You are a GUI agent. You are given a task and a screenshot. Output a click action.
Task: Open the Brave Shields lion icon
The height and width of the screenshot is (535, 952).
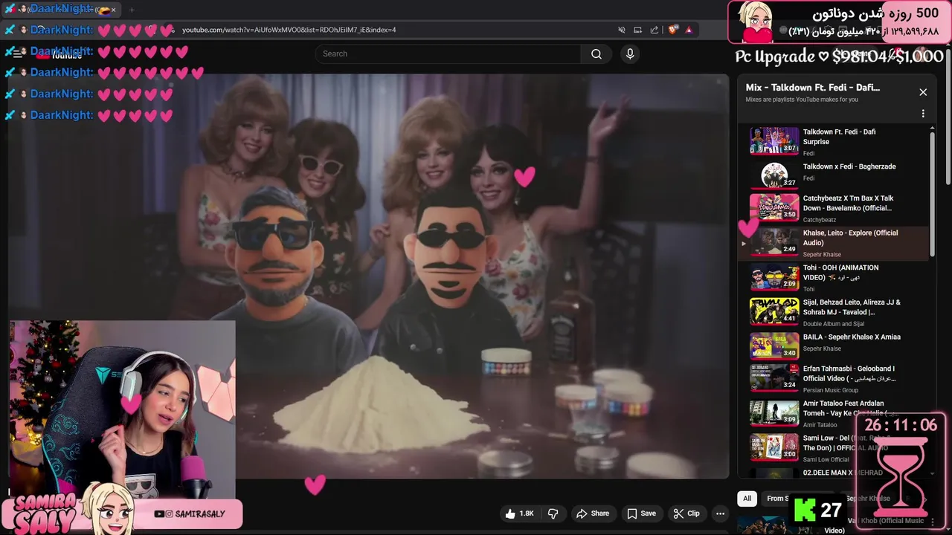(x=673, y=30)
